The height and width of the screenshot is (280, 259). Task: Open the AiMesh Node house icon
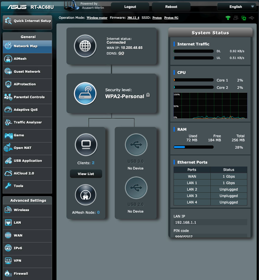[85, 195]
